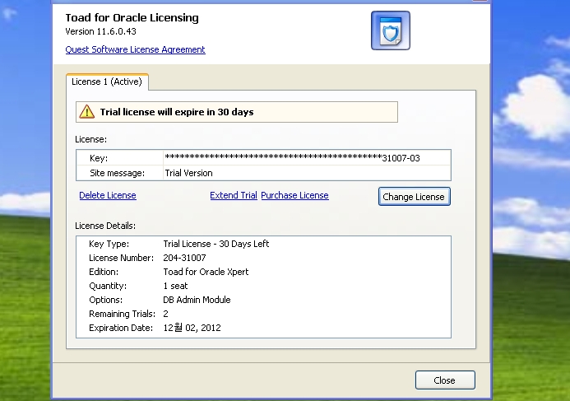The height and width of the screenshot is (401, 570).
Task: Click the blue shield licensing icon
Action: [x=390, y=30]
